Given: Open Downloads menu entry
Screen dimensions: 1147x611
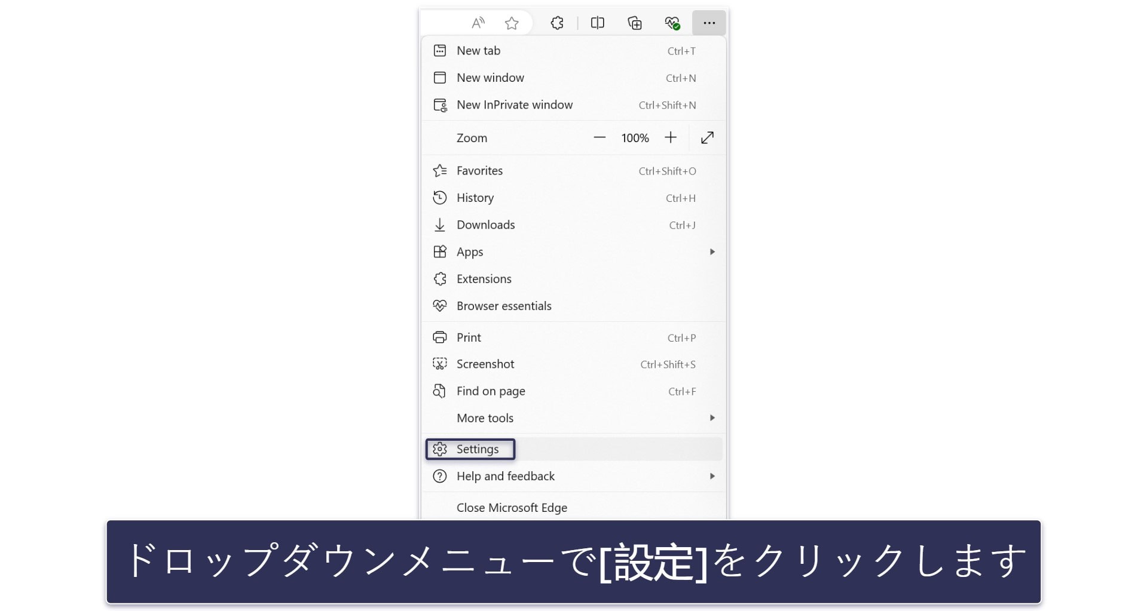Looking at the screenshot, I should pos(574,225).
